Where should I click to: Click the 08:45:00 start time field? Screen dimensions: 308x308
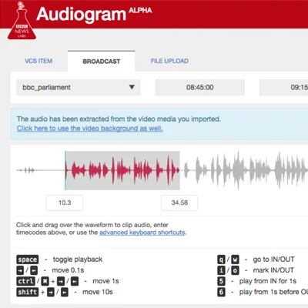tap(200, 88)
